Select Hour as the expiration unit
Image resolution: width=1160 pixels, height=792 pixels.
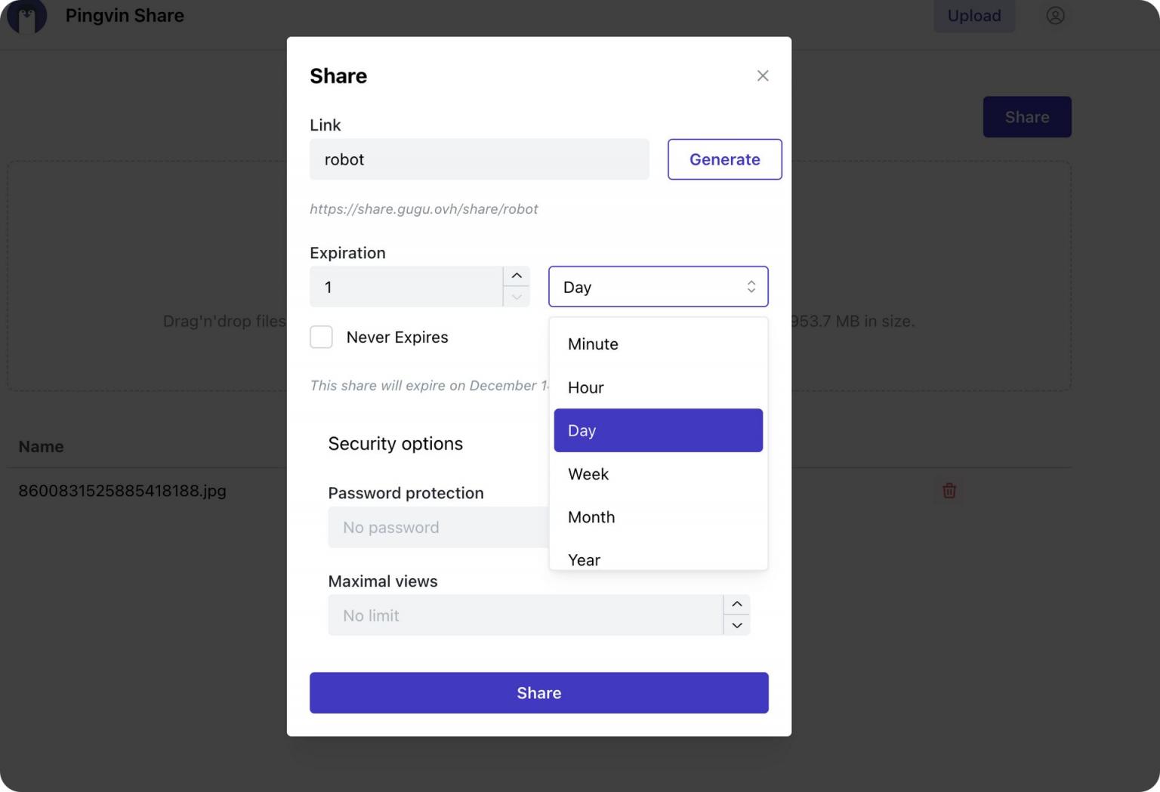click(586, 387)
